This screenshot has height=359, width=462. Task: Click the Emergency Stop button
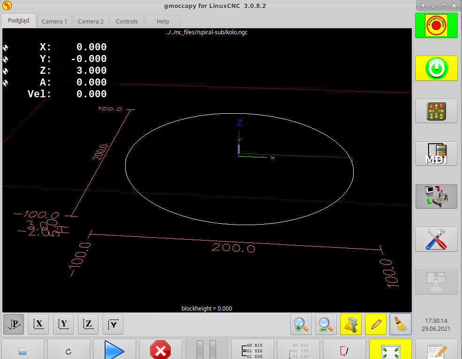click(x=436, y=25)
